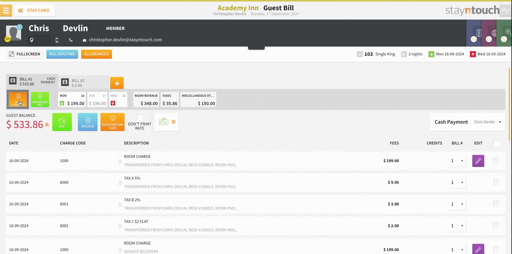Select the Wed 18 day tile

point(118,100)
